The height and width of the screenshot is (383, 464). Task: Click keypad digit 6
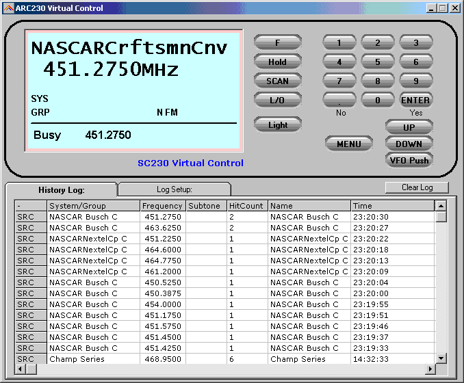(x=416, y=62)
